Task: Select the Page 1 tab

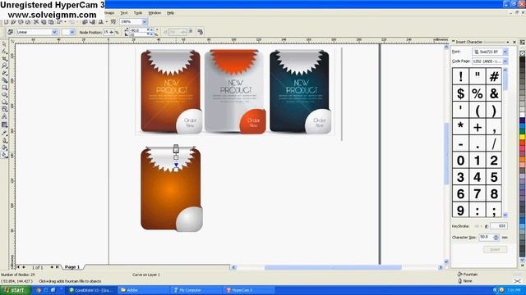Action: pyautogui.click(x=72, y=267)
